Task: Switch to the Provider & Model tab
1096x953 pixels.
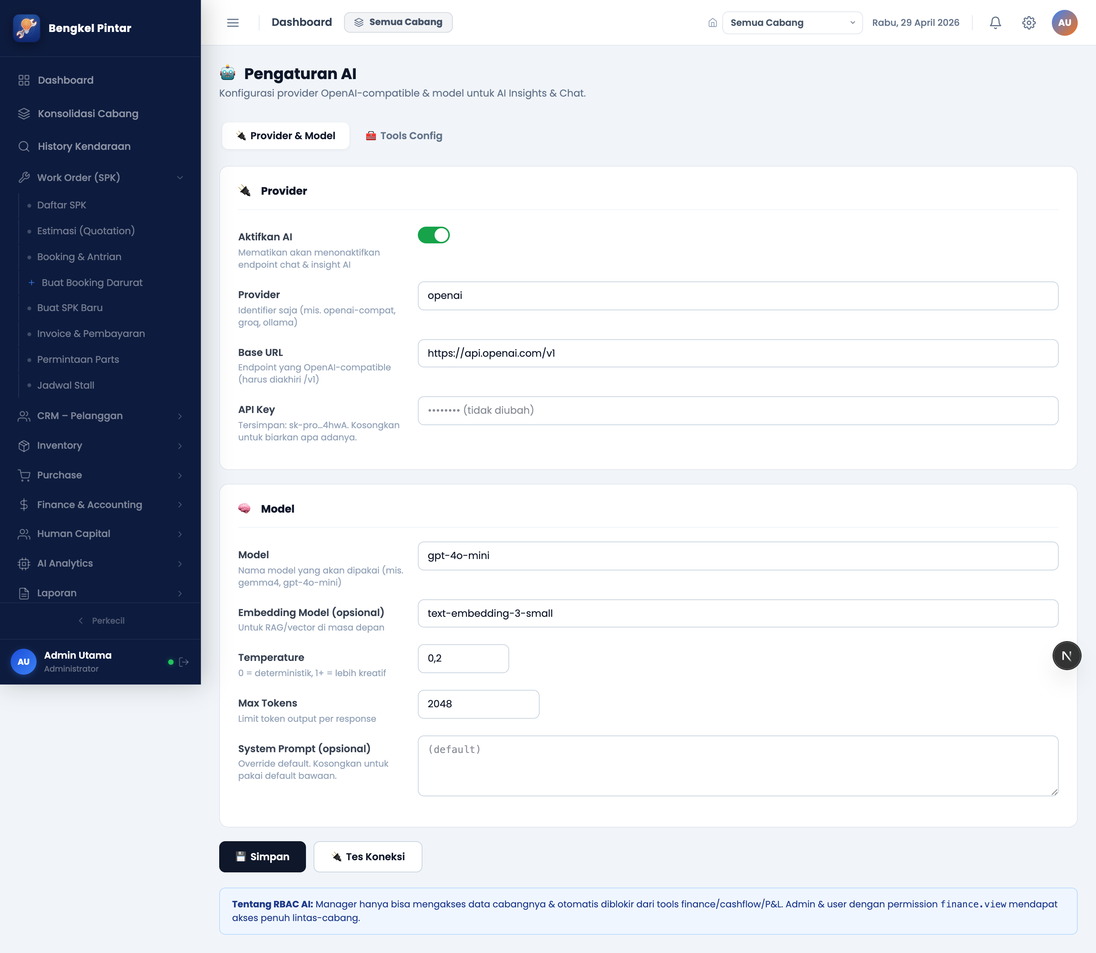Action: [286, 136]
